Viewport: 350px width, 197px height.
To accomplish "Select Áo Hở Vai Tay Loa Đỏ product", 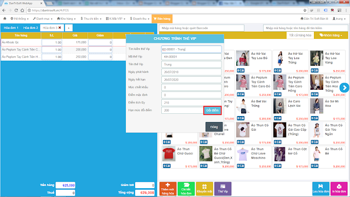I will point(254,62).
